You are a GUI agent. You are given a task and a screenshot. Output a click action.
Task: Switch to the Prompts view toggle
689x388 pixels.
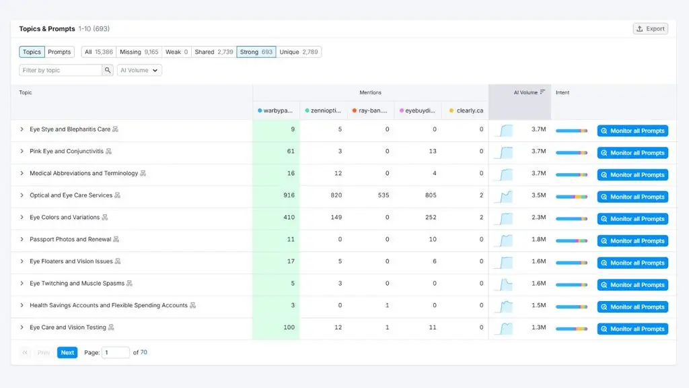(59, 52)
